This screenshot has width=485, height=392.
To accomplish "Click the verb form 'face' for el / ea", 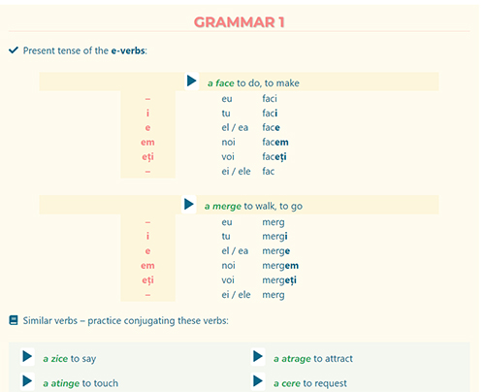I will [x=271, y=127].
